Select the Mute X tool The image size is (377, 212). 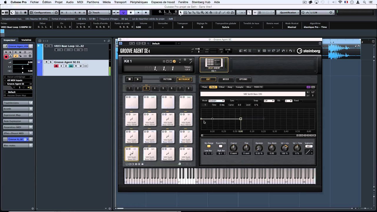point(206,12)
